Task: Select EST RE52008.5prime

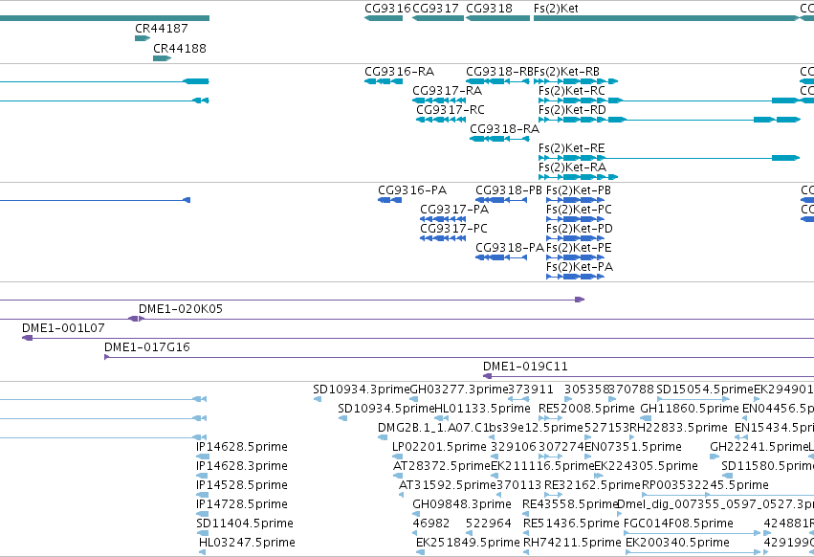Action: pos(550,418)
